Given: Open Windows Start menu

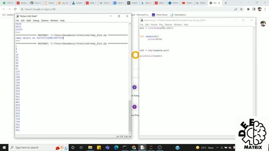Looking at the screenshot, I should (x=4, y=147).
